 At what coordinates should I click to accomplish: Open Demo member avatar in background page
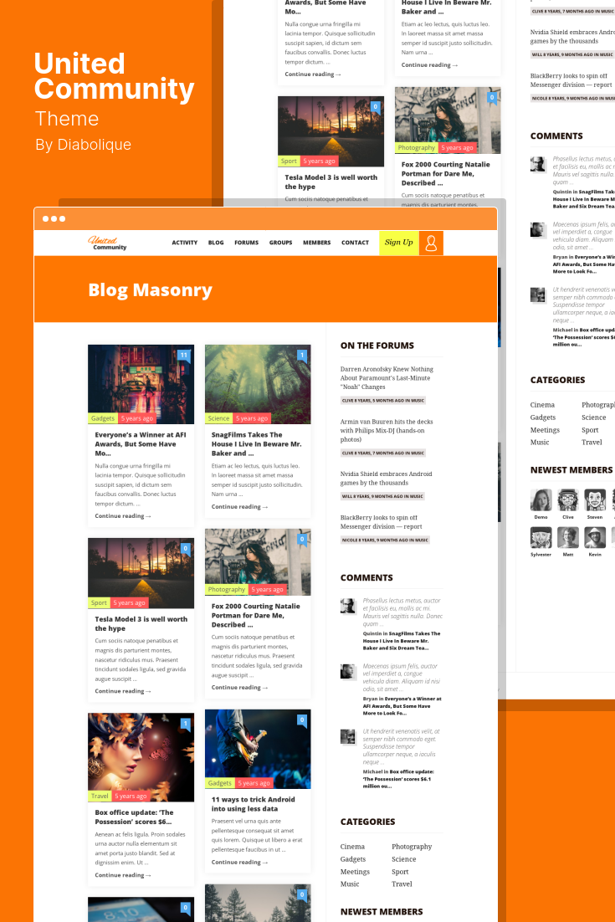click(541, 499)
